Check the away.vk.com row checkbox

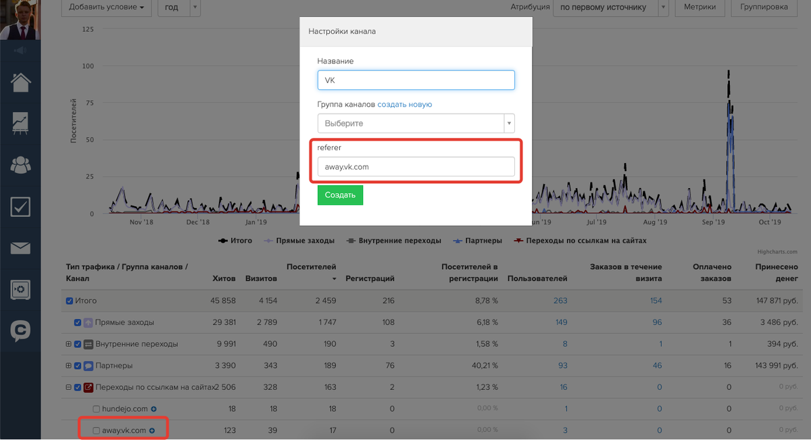(96, 431)
